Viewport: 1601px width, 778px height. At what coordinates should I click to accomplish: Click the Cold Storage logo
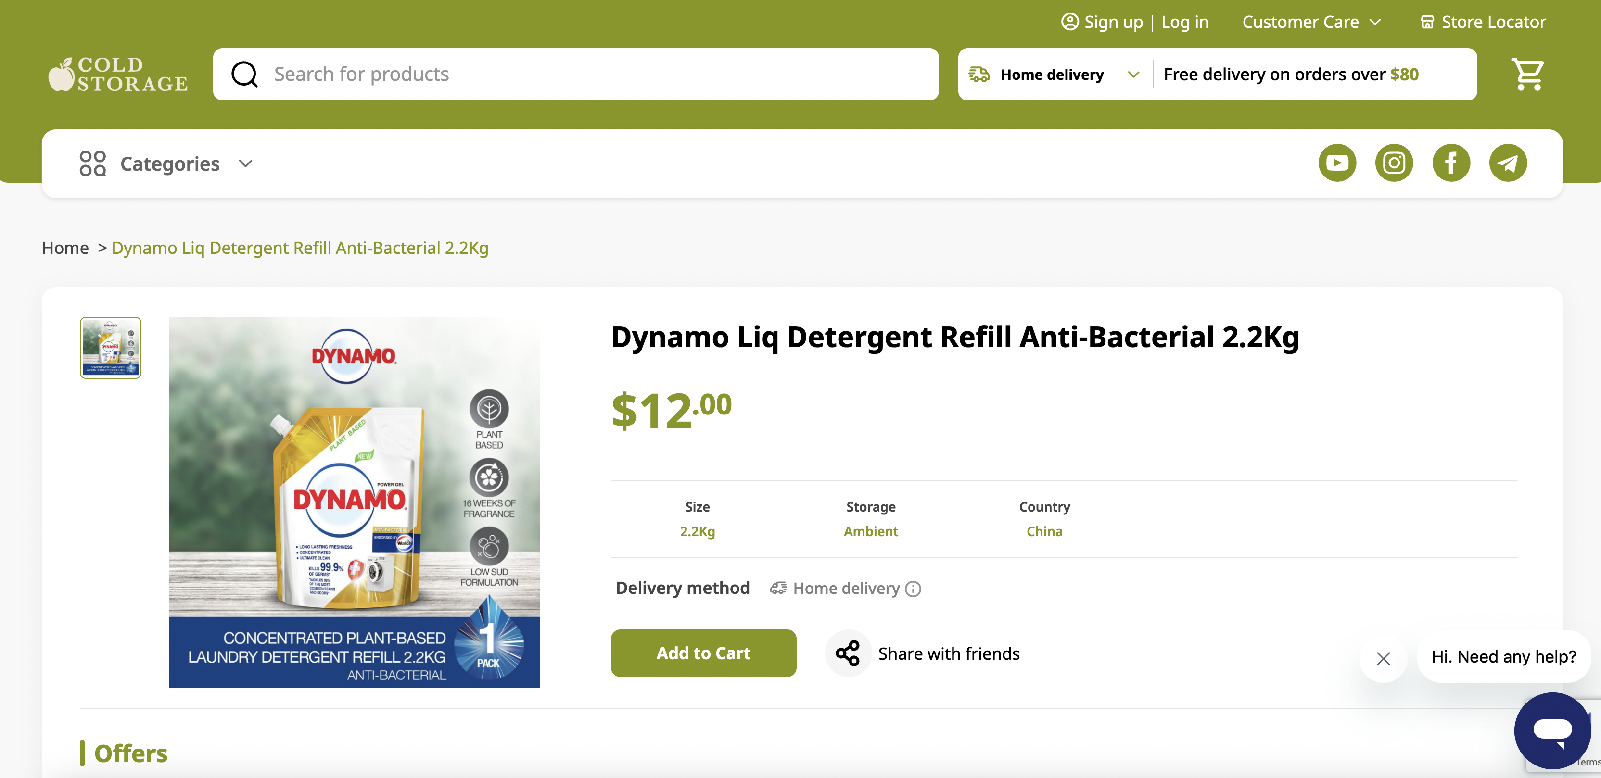click(x=118, y=75)
